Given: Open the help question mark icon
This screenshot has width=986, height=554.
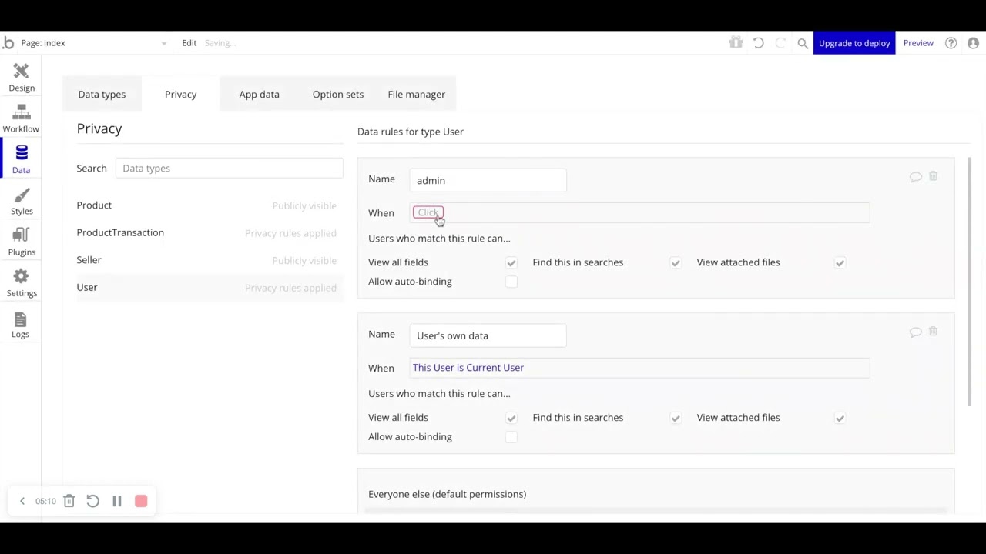Looking at the screenshot, I should [x=951, y=43].
